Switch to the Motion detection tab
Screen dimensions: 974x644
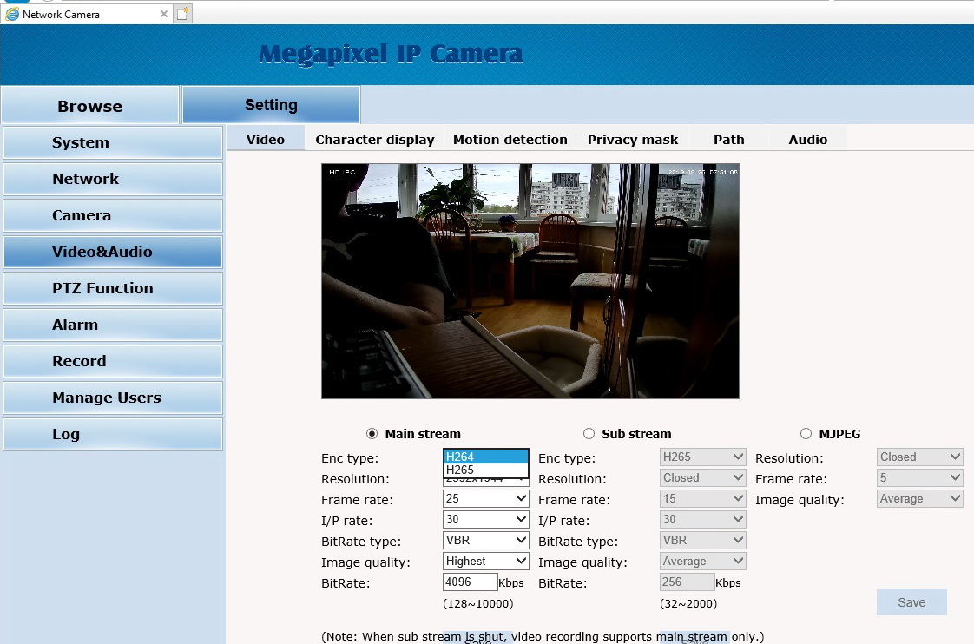click(x=510, y=139)
